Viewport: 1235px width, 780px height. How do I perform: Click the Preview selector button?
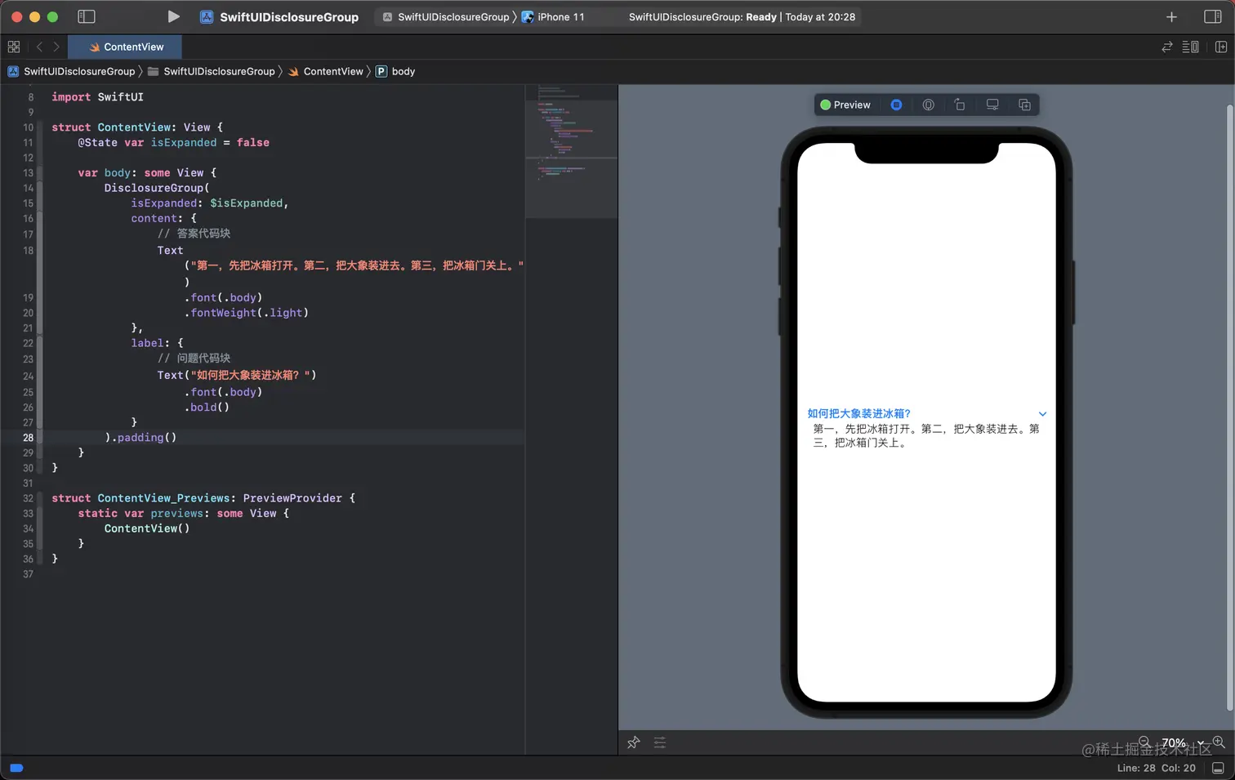tap(845, 105)
